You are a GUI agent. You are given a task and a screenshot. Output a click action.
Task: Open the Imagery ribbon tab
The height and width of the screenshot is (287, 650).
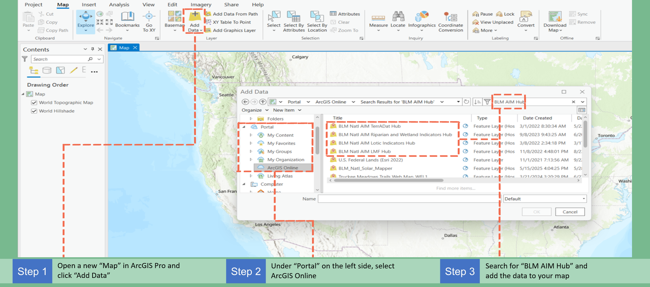(x=201, y=5)
